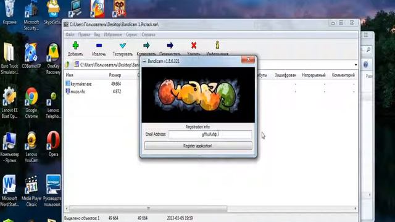Click the help icon in background window
This screenshot has height=222, width=395.
[x=365, y=65]
